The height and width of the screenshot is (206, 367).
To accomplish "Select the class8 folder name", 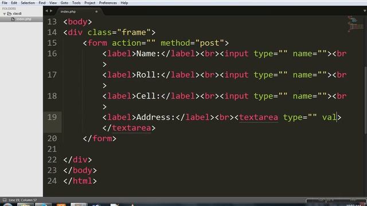I will point(17,14).
